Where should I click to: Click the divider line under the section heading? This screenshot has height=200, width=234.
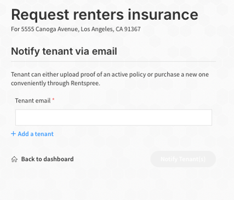click(113, 62)
